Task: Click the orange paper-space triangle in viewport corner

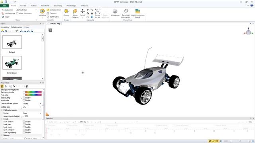Action: coord(47,114)
